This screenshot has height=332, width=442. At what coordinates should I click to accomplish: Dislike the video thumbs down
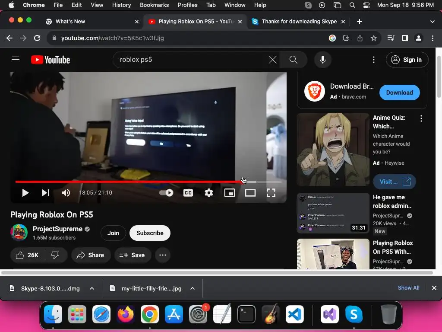[x=55, y=255]
